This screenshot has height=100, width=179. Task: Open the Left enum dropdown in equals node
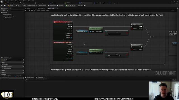click(x=114, y=34)
